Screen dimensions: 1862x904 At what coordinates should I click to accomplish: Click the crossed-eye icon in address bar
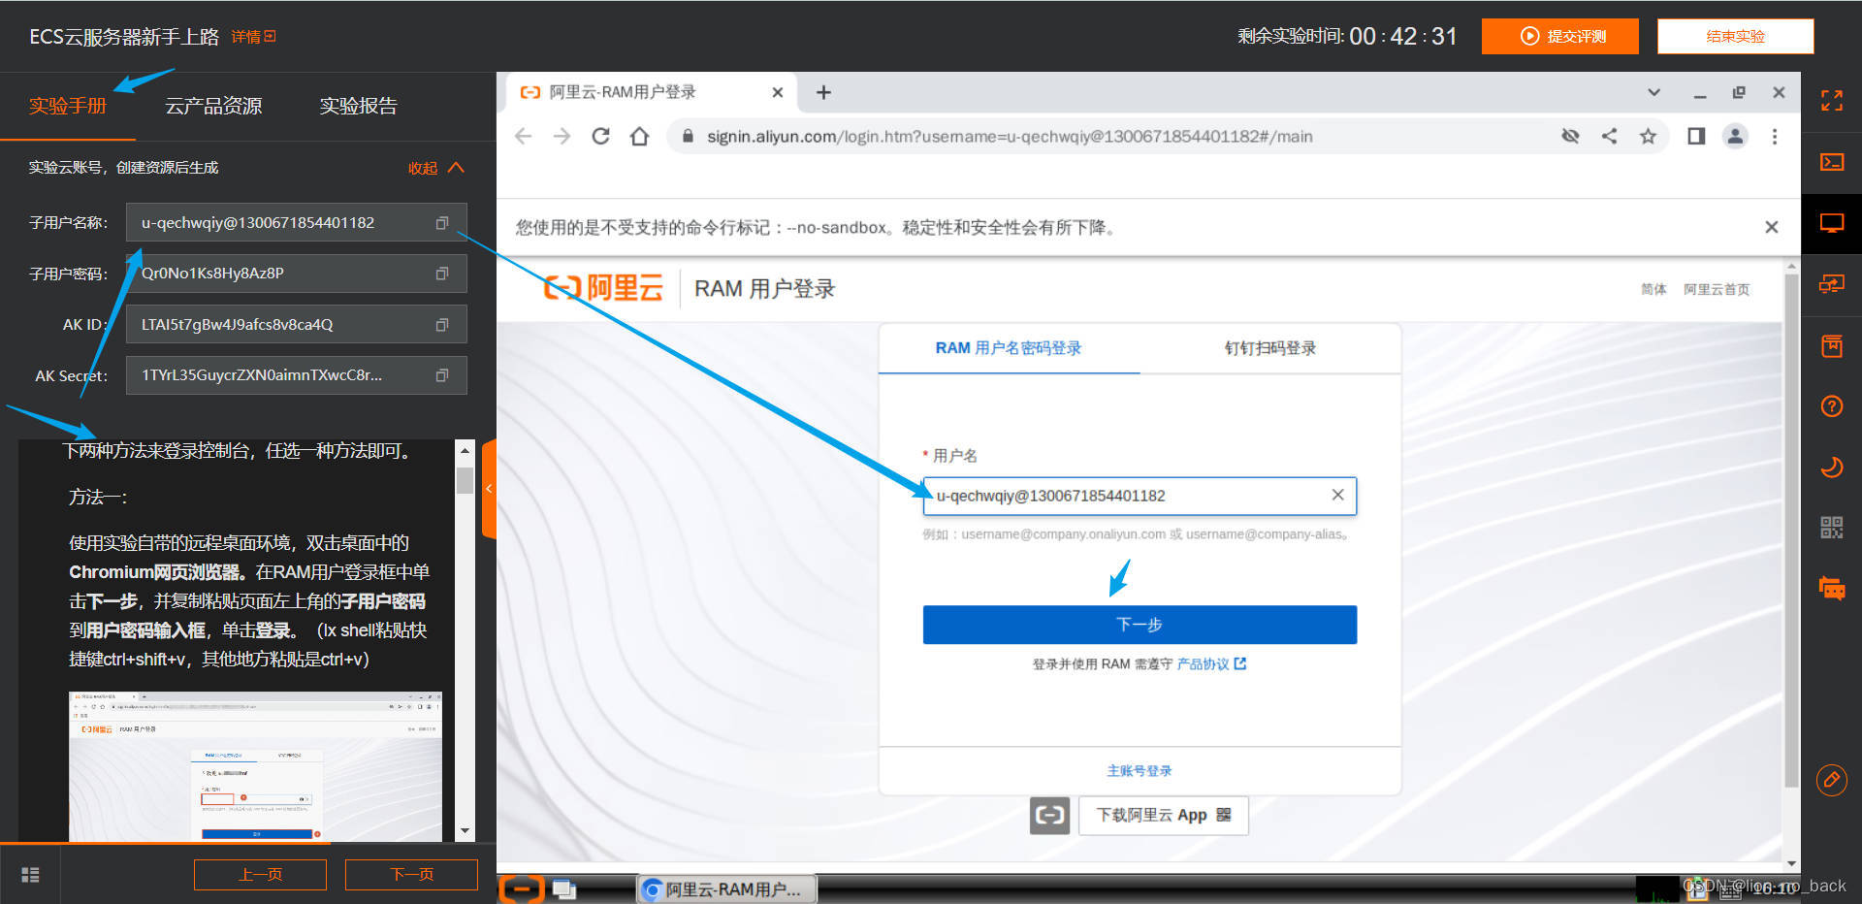click(1570, 137)
